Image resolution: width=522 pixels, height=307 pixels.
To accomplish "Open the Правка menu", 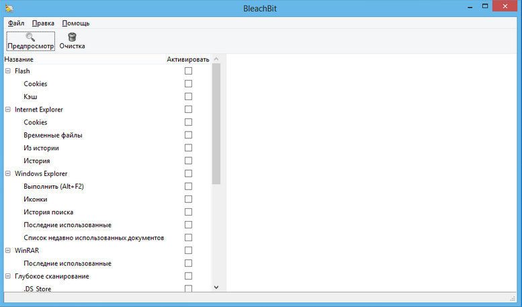I will click(43, 24).
